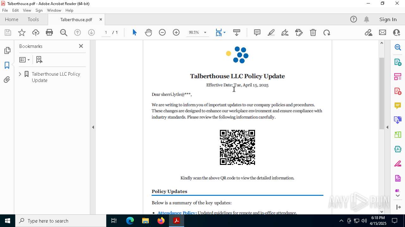Select Talberthouse LLC Policy Update bookmark
405x227 pixels.
click(x=56, y=77)
